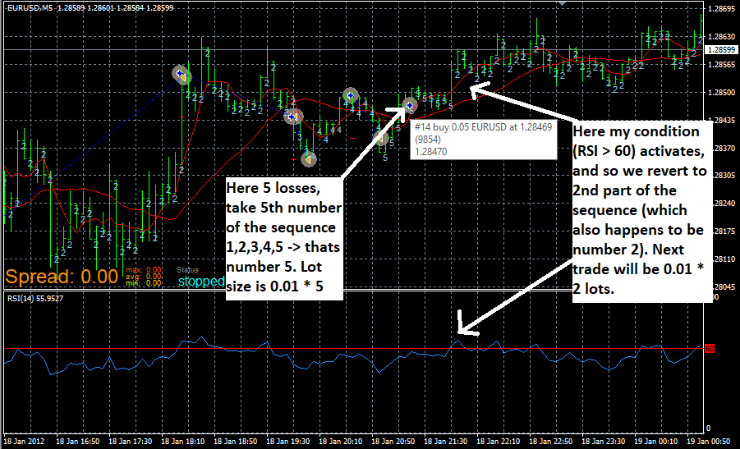Viewport: 740px width, 449px height.
Task: Click the 'min: 0.00' spread value
Action: [144, 283]
